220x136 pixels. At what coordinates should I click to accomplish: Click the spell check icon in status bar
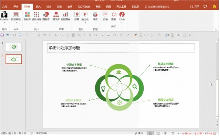[x=31, y=133]
